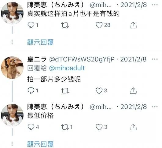Image resolution: width=162 pixels, height=148 pixels.
Task: Open the @mihoadult mention link
Action: (67, 68)
